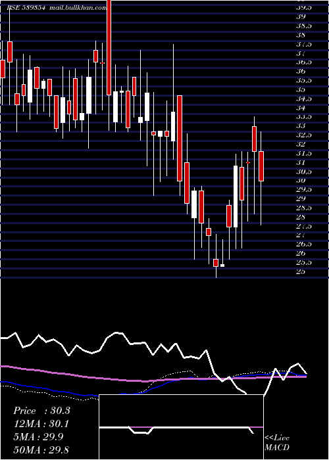
Task: Click the 31.5 price axis label
Action: coord(303,153)
